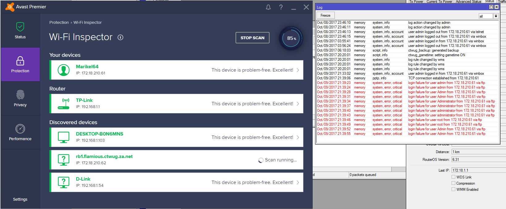Screen dimensions: 506x209
Task: Open the log topic filter dropdown arrow
Action: tap(496, 16)
